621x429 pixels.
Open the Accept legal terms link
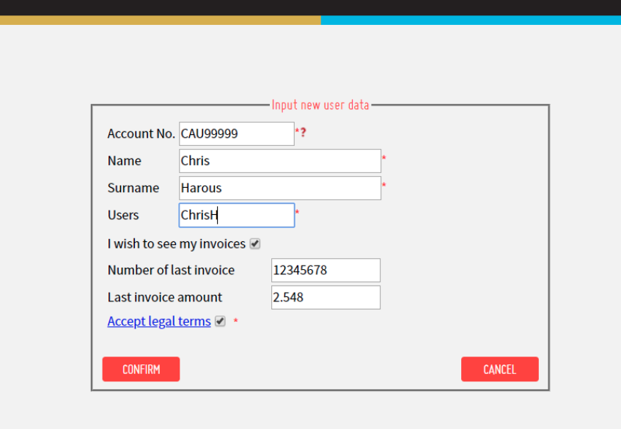click(x=159, y=321)
